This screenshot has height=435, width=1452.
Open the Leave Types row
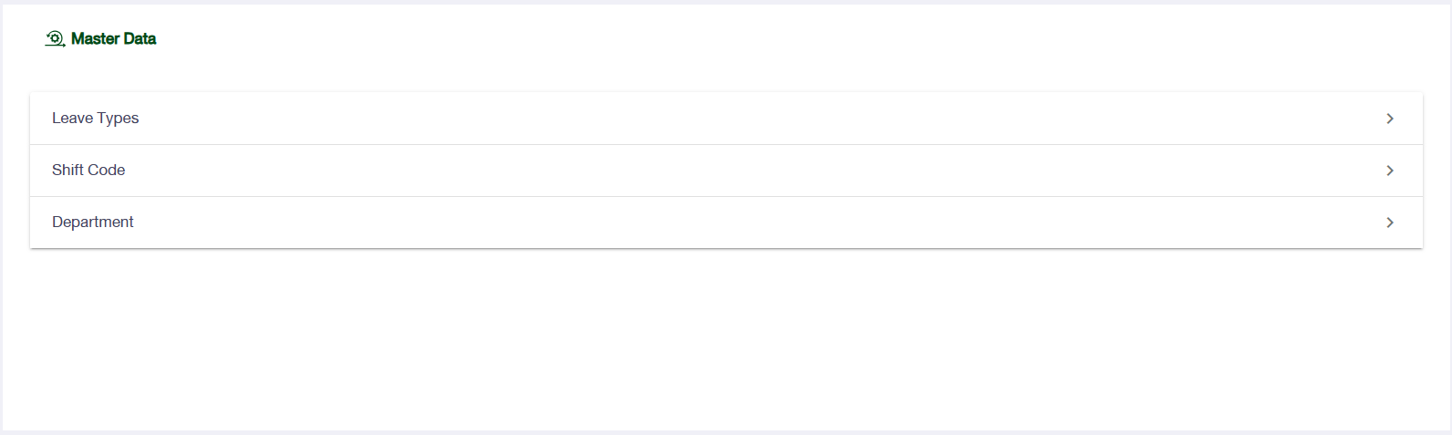(x=726, y=119)
